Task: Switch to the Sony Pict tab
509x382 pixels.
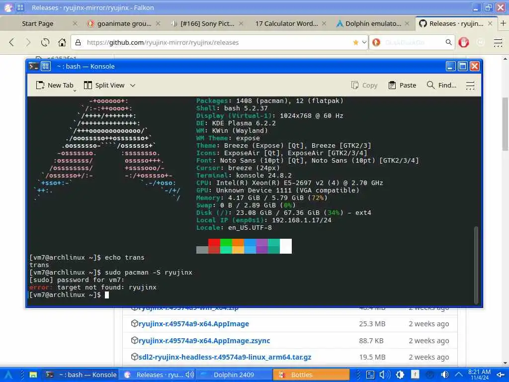Action: point(207,23)
